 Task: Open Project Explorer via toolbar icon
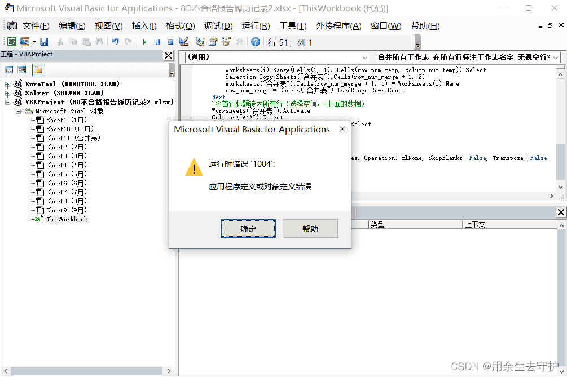tap(200, 42)
